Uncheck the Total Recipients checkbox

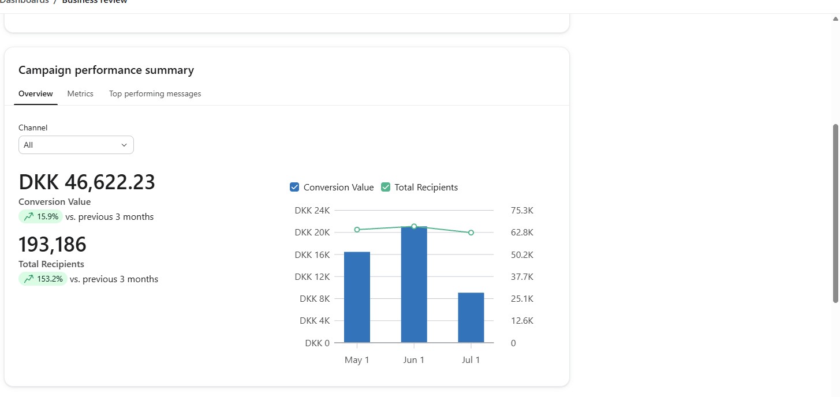click(386, 187)
